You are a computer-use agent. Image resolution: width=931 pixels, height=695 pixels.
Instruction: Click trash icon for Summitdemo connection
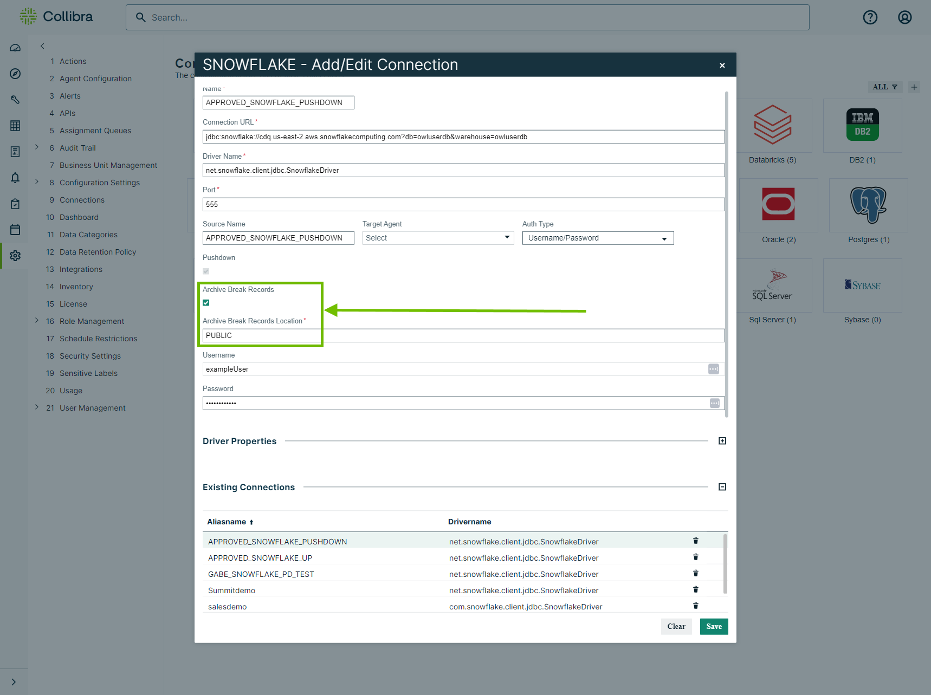coord(695,589)
